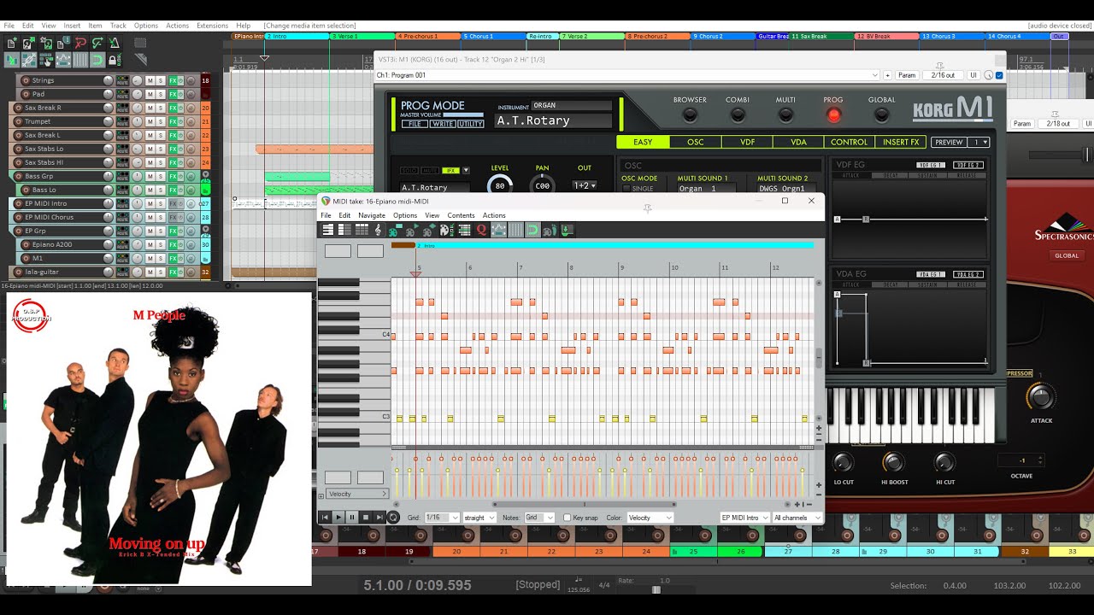Open the straight grid type dropdown
Screen dimensions: 1094x615
479,518
